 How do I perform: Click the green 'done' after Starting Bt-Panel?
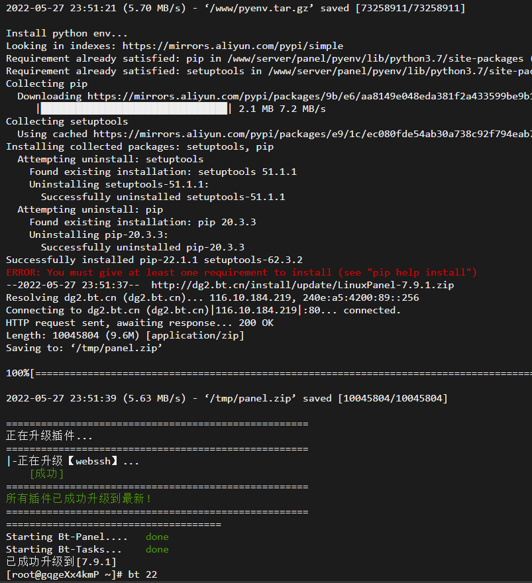pos(157,537)
